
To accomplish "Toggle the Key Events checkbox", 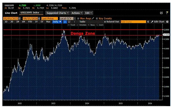I will click(97, 18).
